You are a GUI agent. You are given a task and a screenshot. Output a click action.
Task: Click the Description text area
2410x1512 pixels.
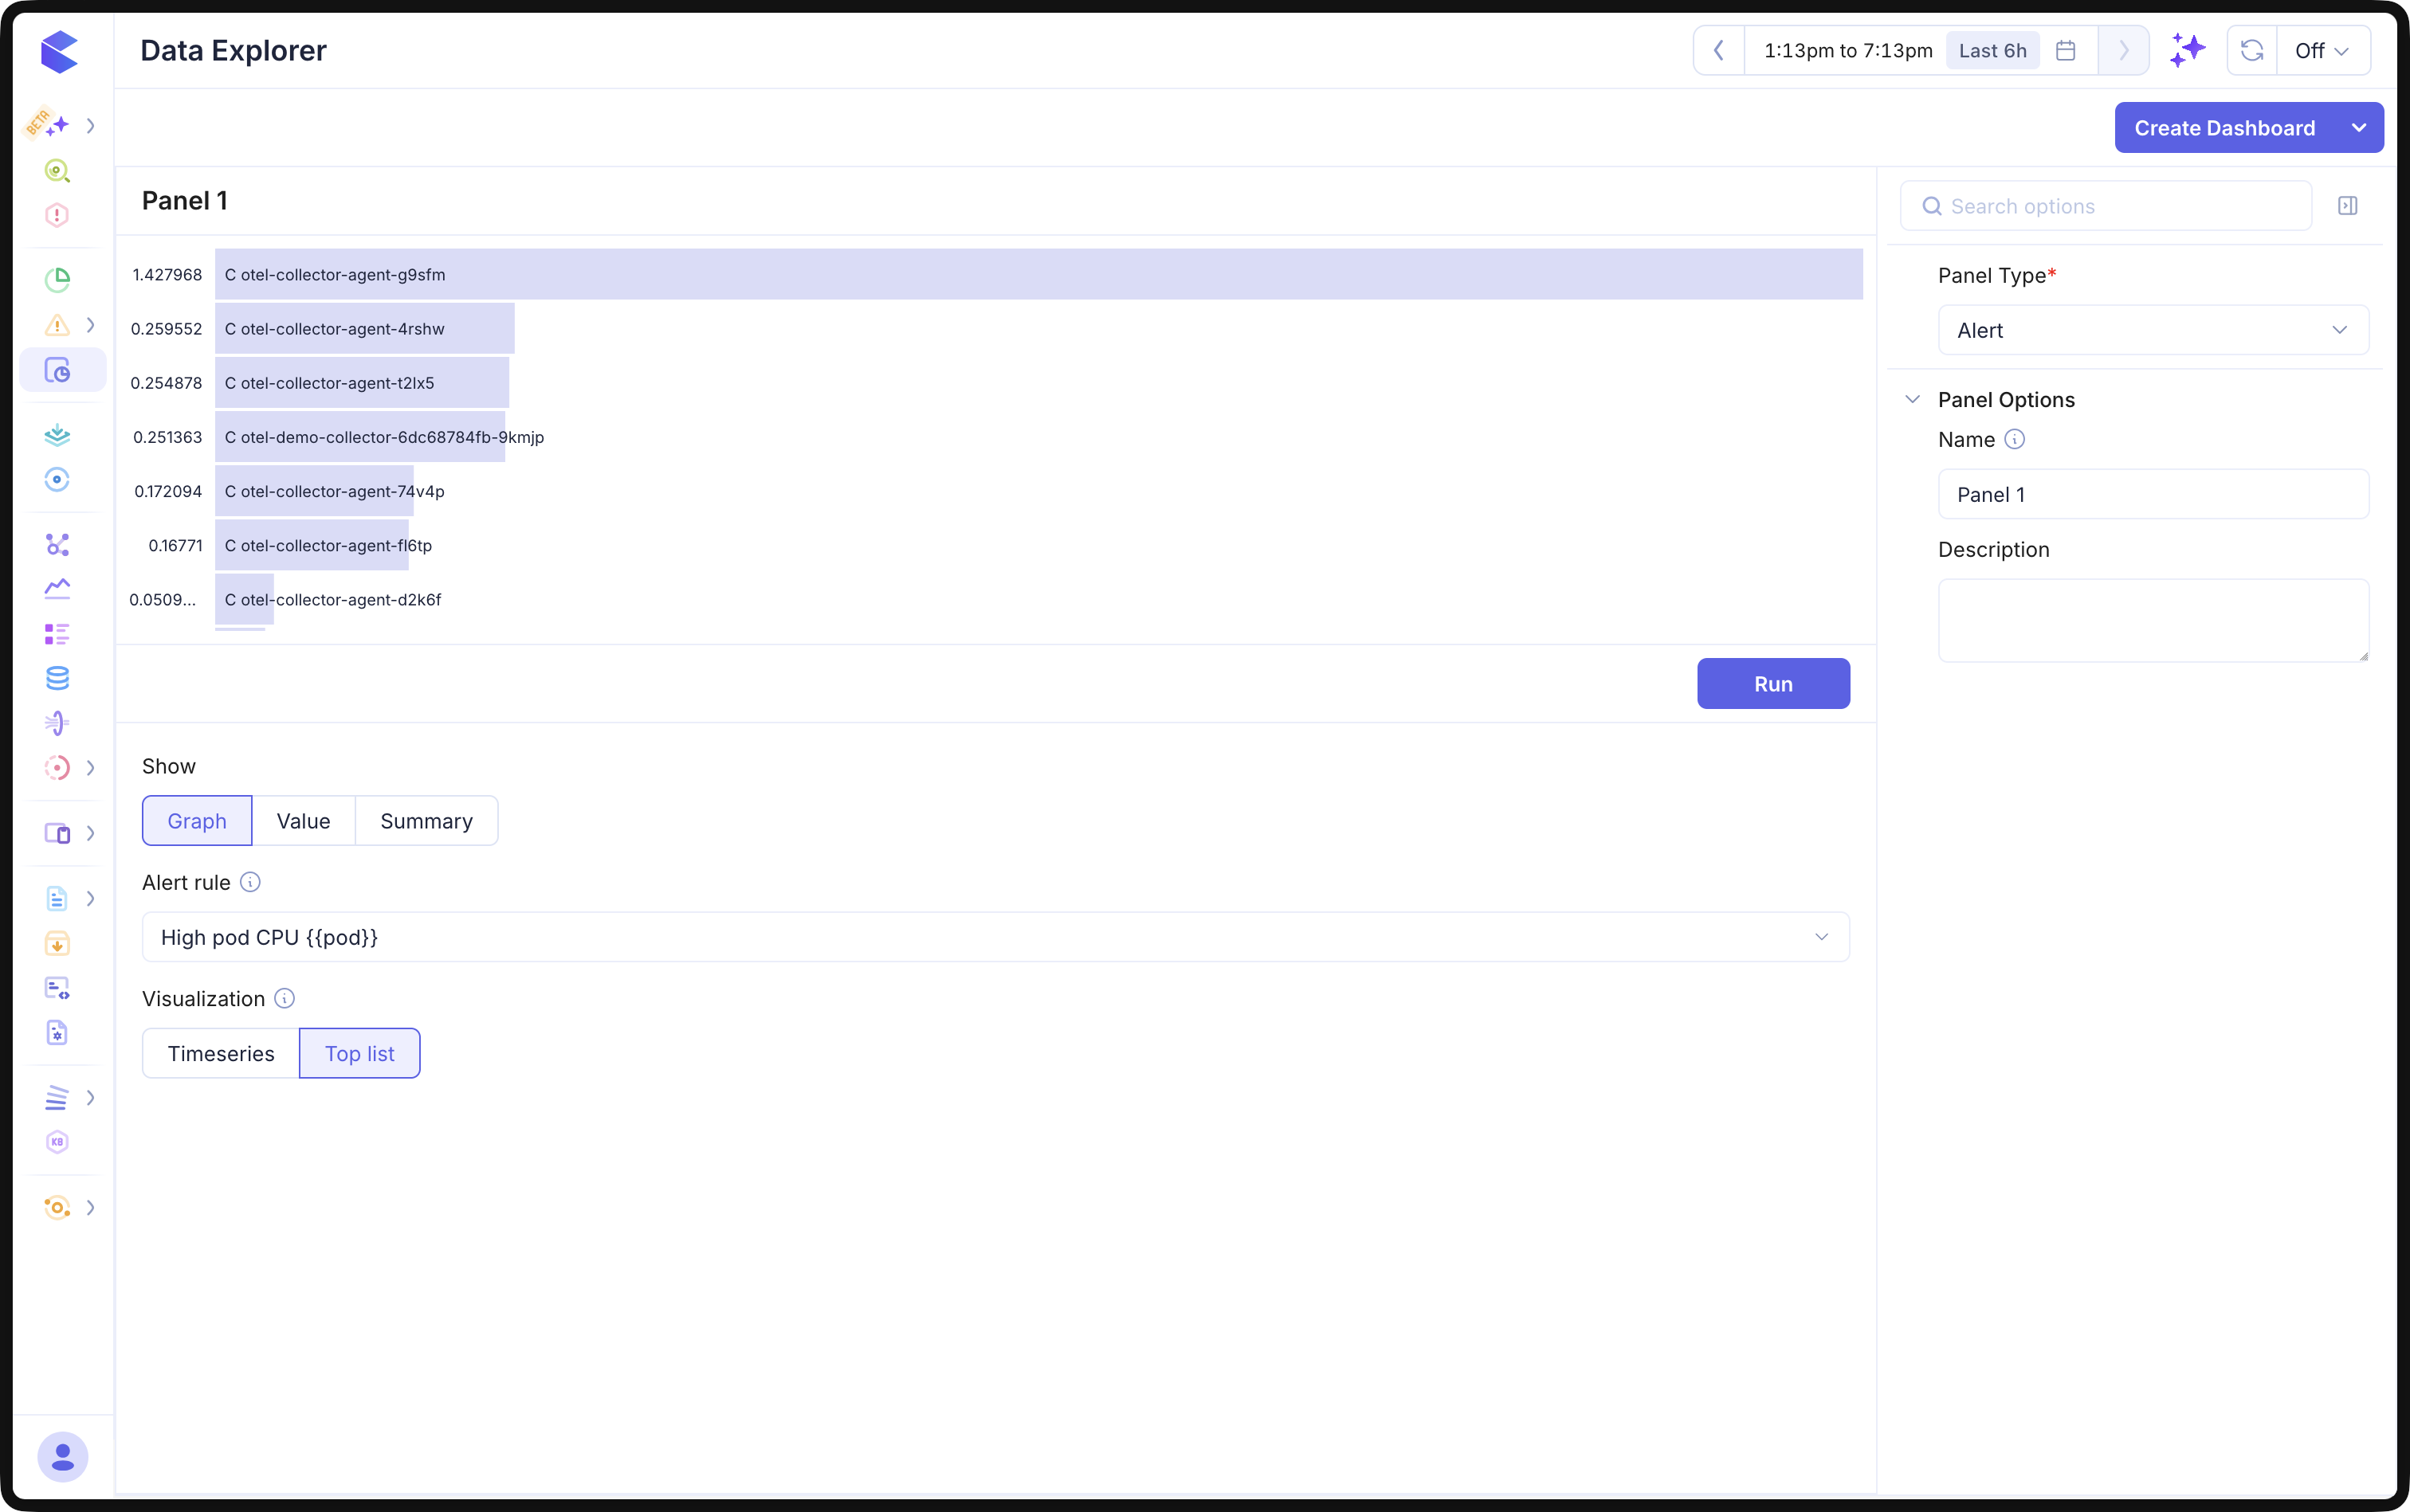[2153, 620]
